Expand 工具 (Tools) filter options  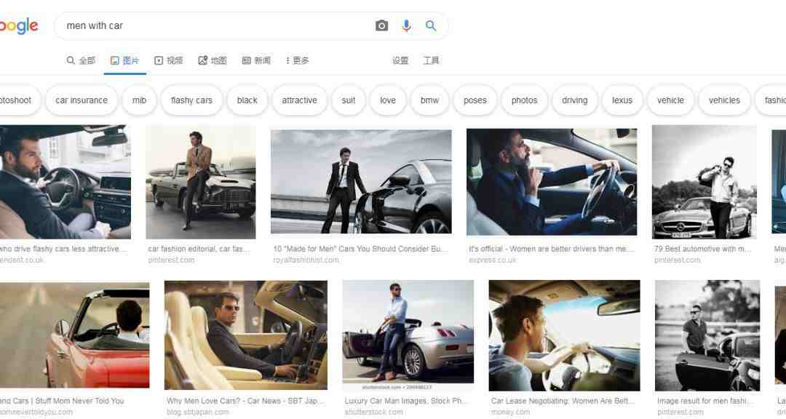pyautogui.click(x=431, y=60)
